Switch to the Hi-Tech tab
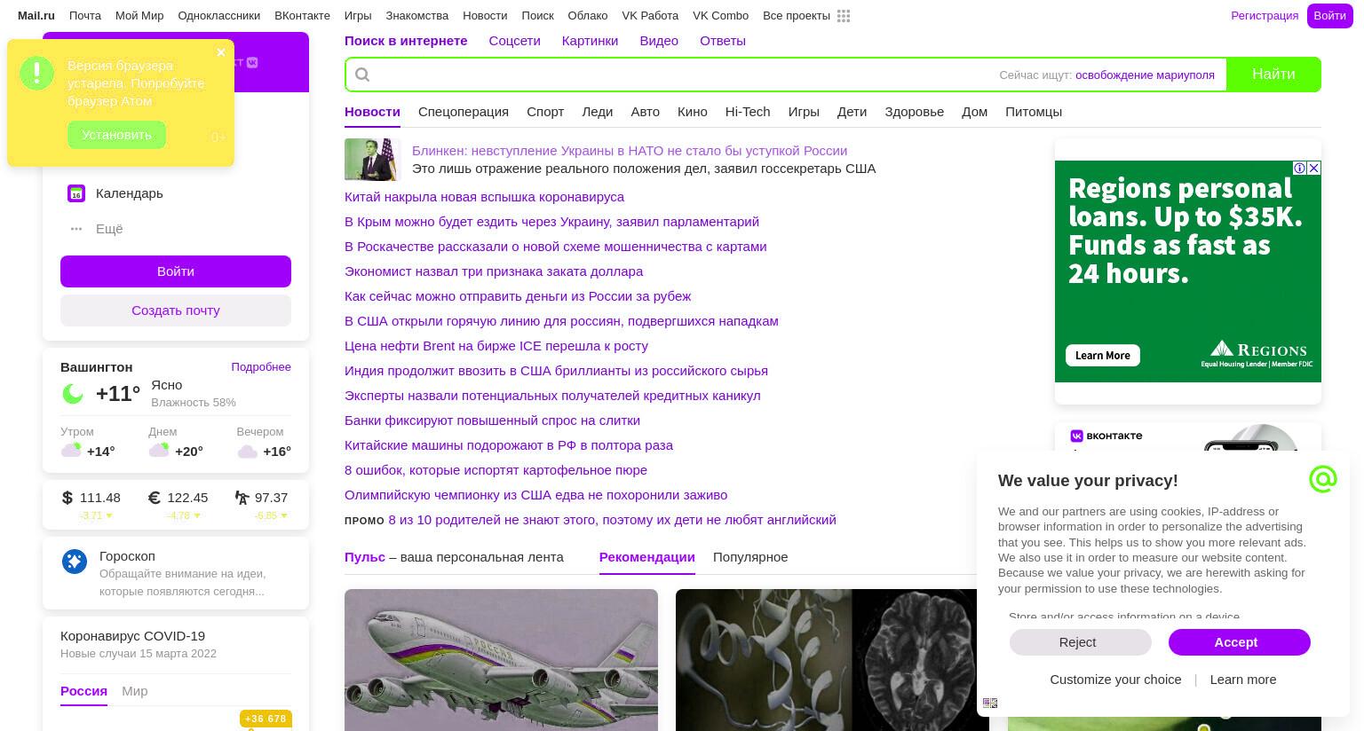Viewport: 1364px width, 731px height. [x=748, y=112]
